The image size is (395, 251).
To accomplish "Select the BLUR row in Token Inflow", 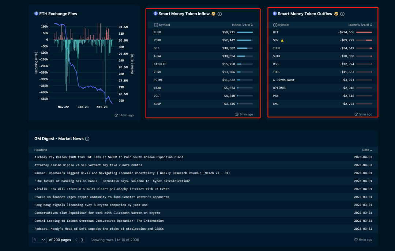I will point(203,32).
